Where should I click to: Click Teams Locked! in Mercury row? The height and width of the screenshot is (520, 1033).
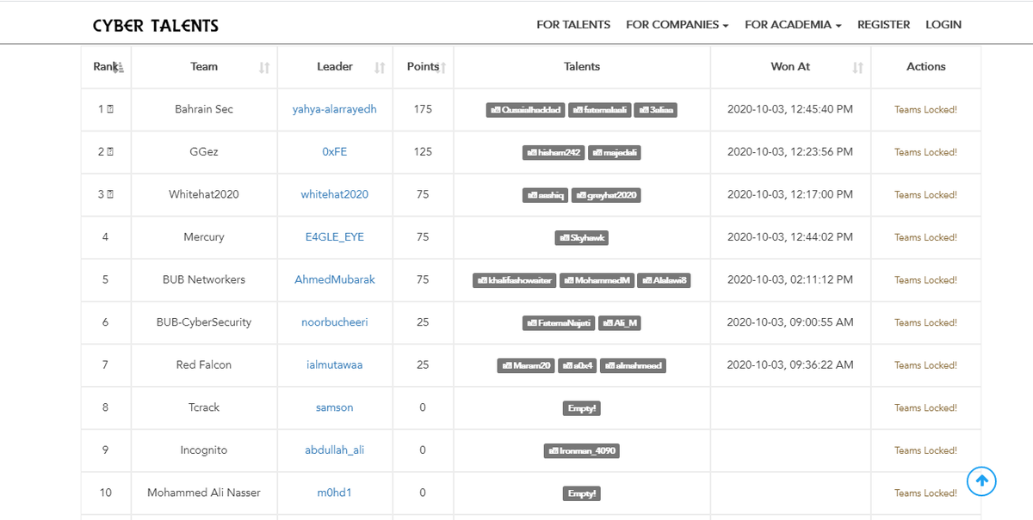pos(925,237)
